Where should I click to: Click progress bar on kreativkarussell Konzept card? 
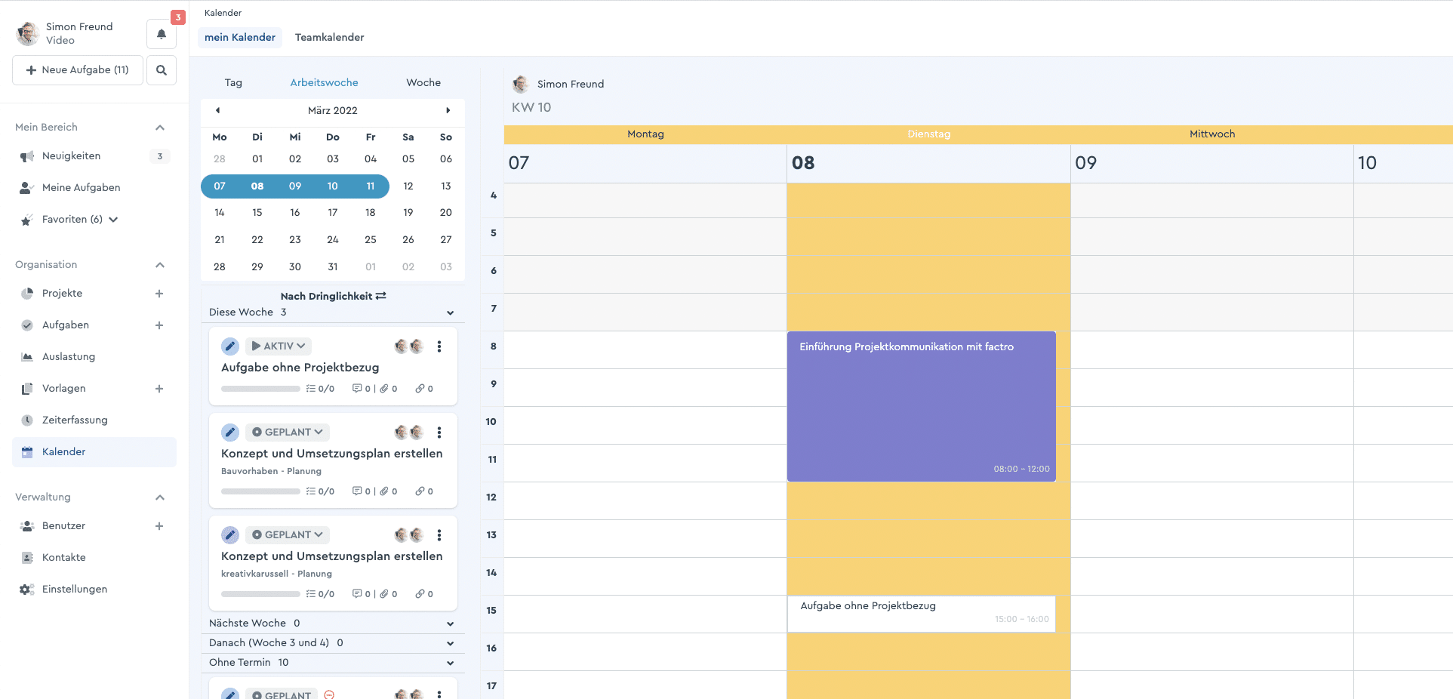point(260,594)
